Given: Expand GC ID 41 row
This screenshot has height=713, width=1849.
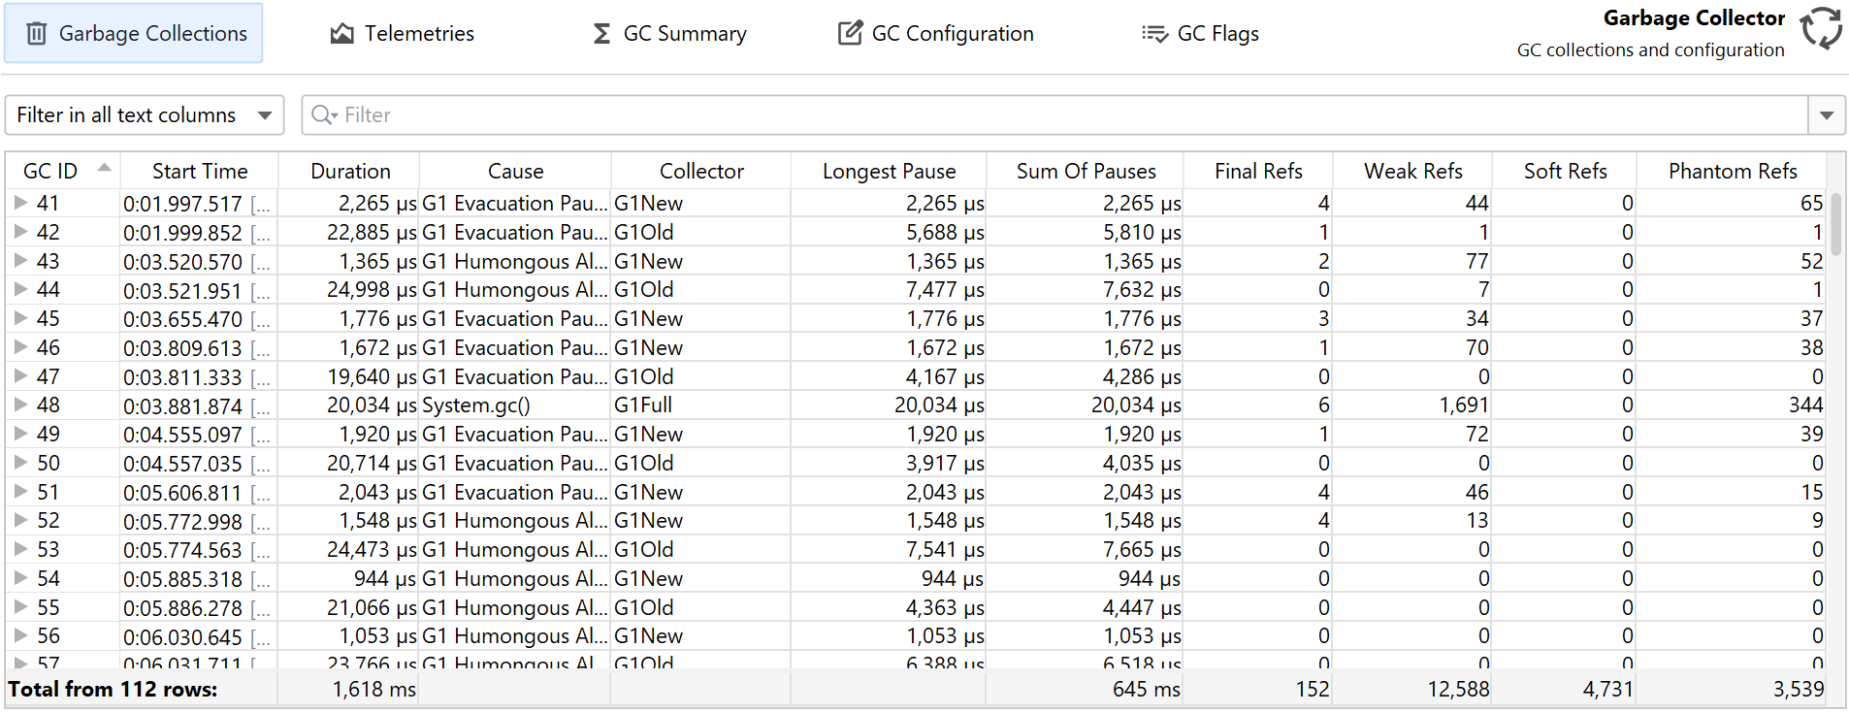Looking at the screenshot, I should click(x=20, y=203).
